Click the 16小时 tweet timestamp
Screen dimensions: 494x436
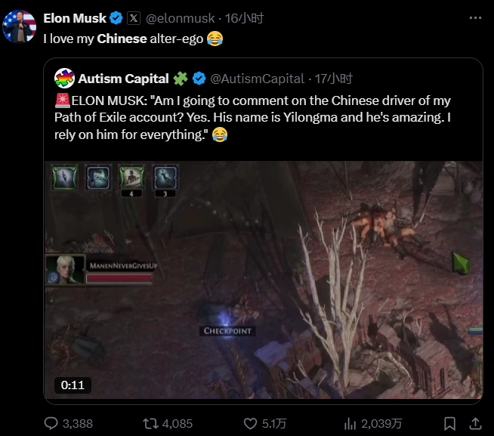pos(243,18)
